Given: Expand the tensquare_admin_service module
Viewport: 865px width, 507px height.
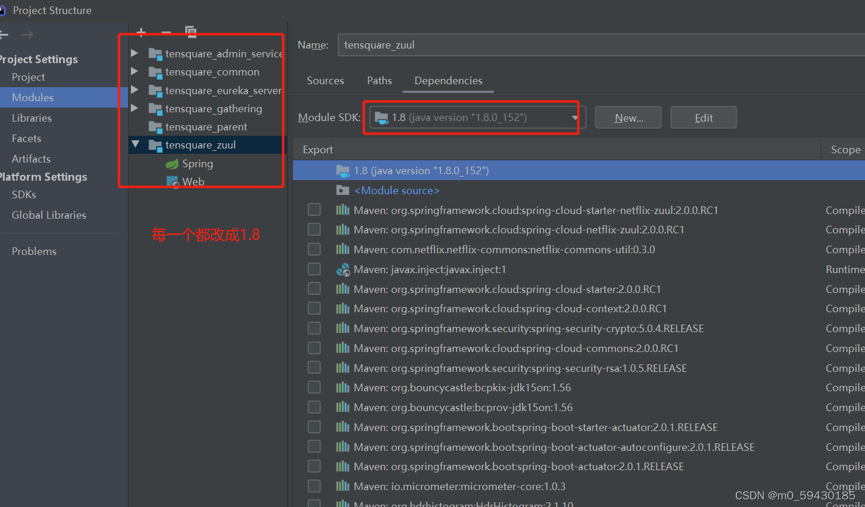Looking at the screenshot, I should pos(134,53).
